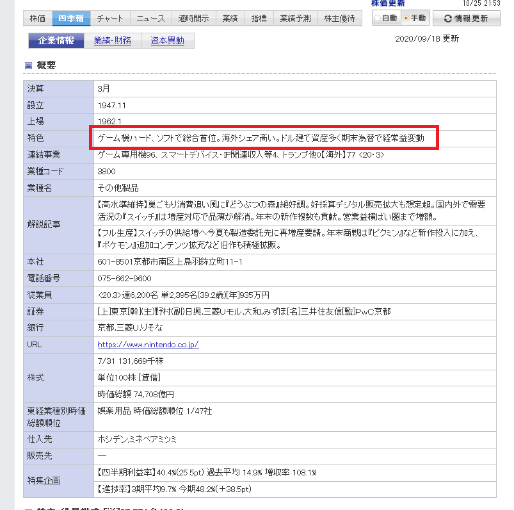Click the 【高水準維持】 article text
This screenshot has height=510, width=514.
point(291,211)
